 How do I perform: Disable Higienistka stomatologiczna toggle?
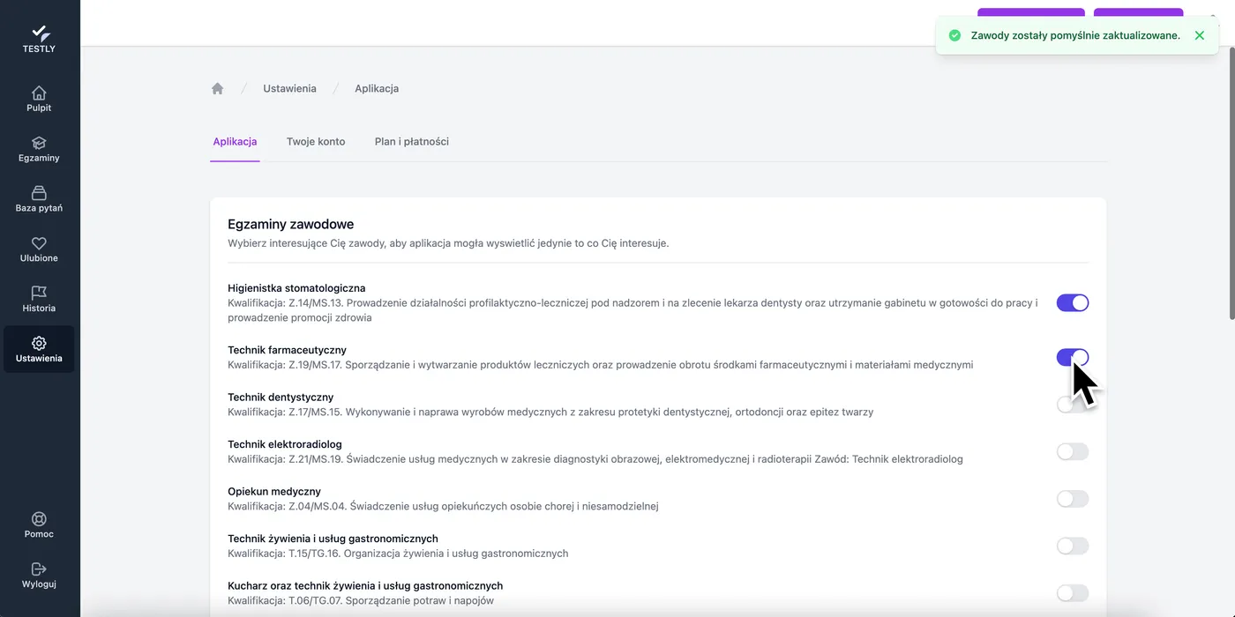pyautogui.click(x=1073, y=303)
